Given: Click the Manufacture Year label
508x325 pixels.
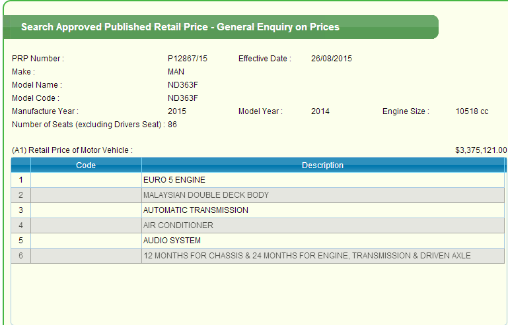Looking at the screenshot, I should (45, 111).
